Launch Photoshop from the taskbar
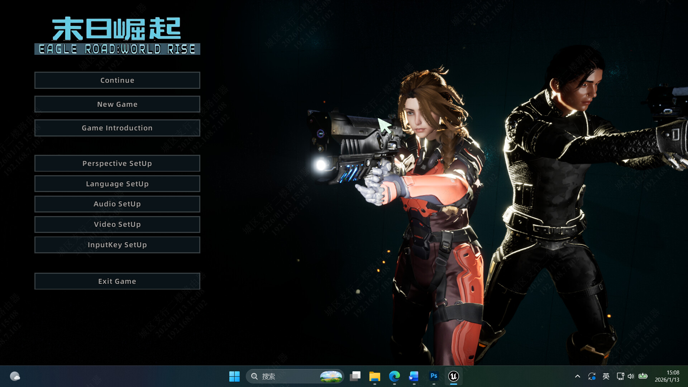This screenshot has width=688, height=387. click(x=433, y=376)
